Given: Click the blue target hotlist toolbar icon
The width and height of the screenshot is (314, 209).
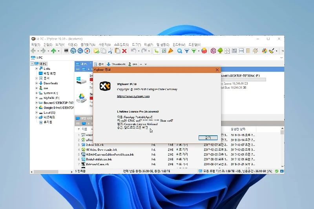Looking at the screenshot, I should 73,51.
